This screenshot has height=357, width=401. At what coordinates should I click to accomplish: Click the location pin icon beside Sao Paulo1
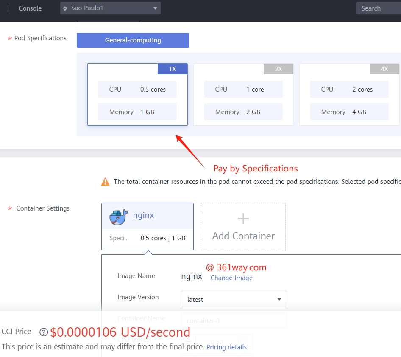(x=65, y=8)
